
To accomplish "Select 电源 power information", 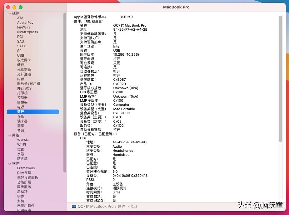I will pyautogui.click(x=20, y=107).
